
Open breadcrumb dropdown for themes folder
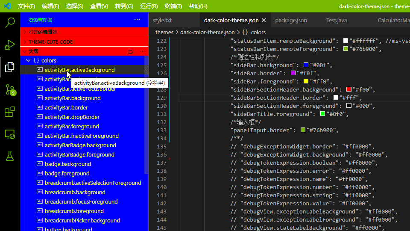coord(164,32)
